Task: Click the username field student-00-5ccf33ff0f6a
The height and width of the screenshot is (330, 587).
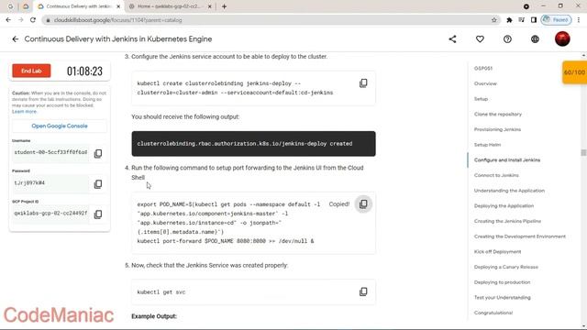Action: point(50,152)
